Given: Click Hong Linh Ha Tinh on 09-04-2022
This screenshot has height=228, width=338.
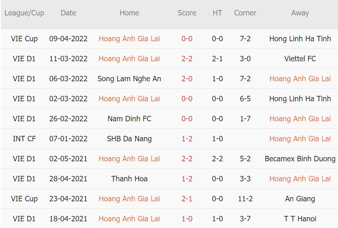Looking at the screenshot, I should [x=300, y=39].
